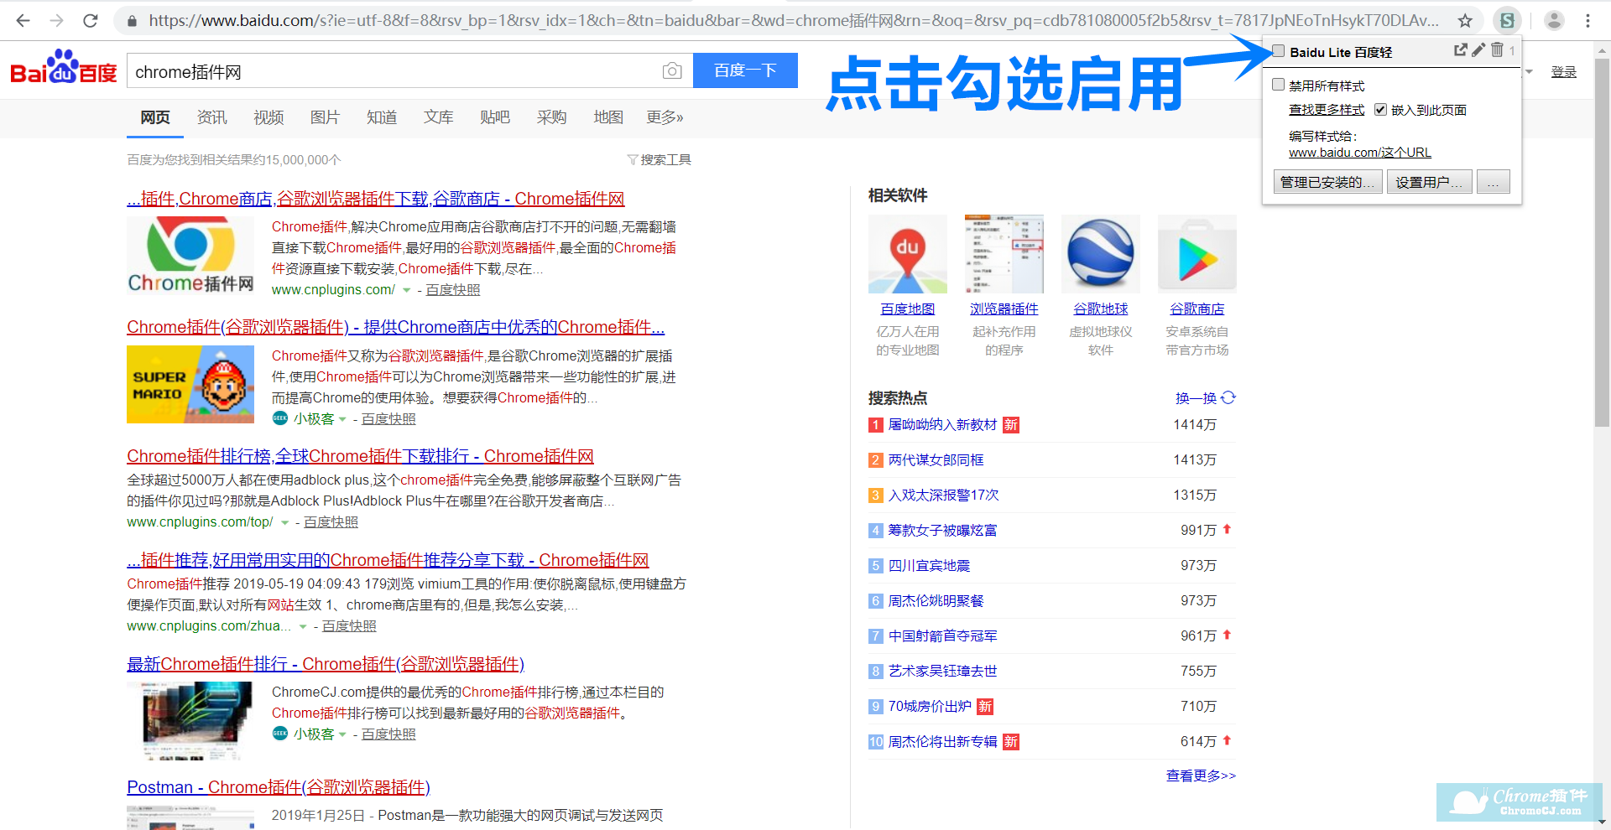The height and width of the screenshot is (830, 1611).
Task: Open hot search 四川宜宾地震
Action: [929, 566]
